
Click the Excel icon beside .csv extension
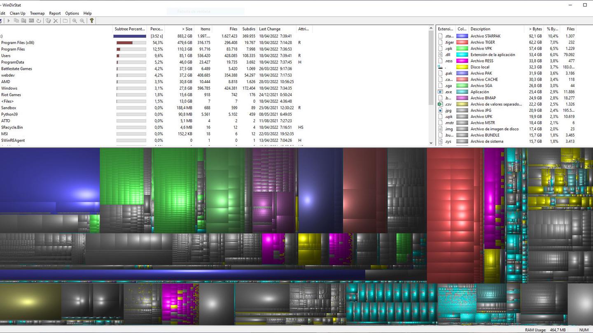[440, 104]
